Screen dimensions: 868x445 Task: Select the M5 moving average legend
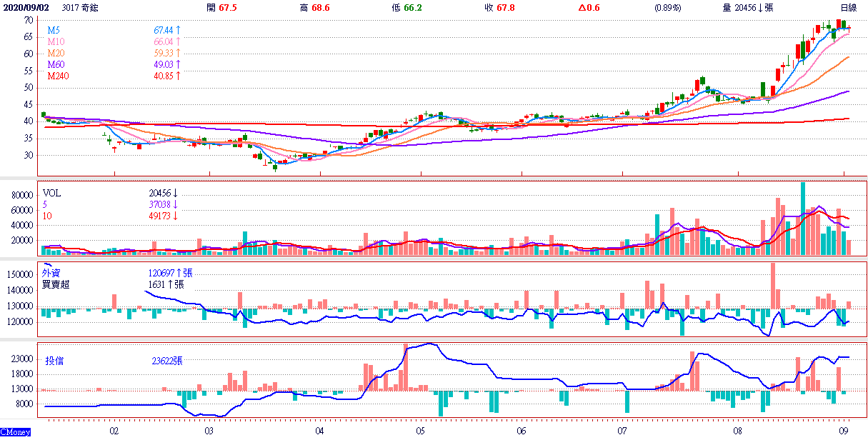click(x=54, y=31)
